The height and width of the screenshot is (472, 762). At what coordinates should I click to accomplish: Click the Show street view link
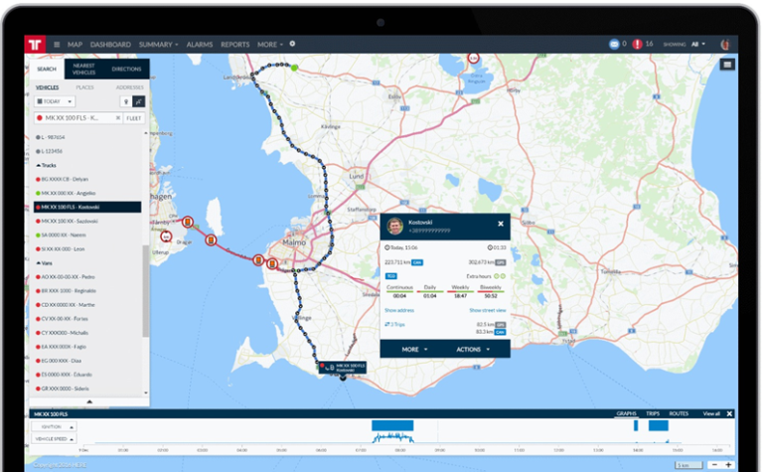(x=488, y=310)
